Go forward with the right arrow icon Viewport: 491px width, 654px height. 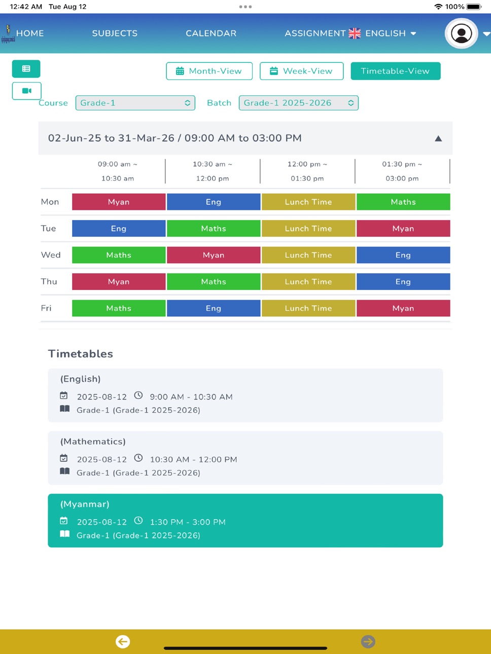368,641
